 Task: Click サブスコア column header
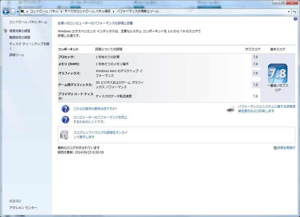point(253,49)
